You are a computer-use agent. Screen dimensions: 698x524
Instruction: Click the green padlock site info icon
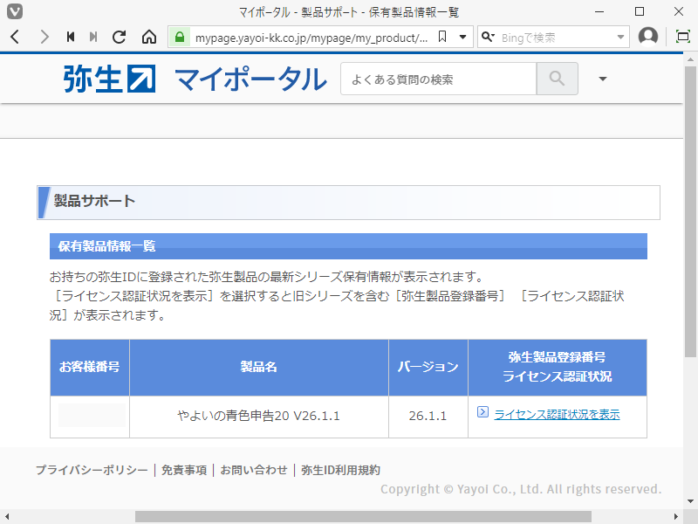click(x=180, y=37)
